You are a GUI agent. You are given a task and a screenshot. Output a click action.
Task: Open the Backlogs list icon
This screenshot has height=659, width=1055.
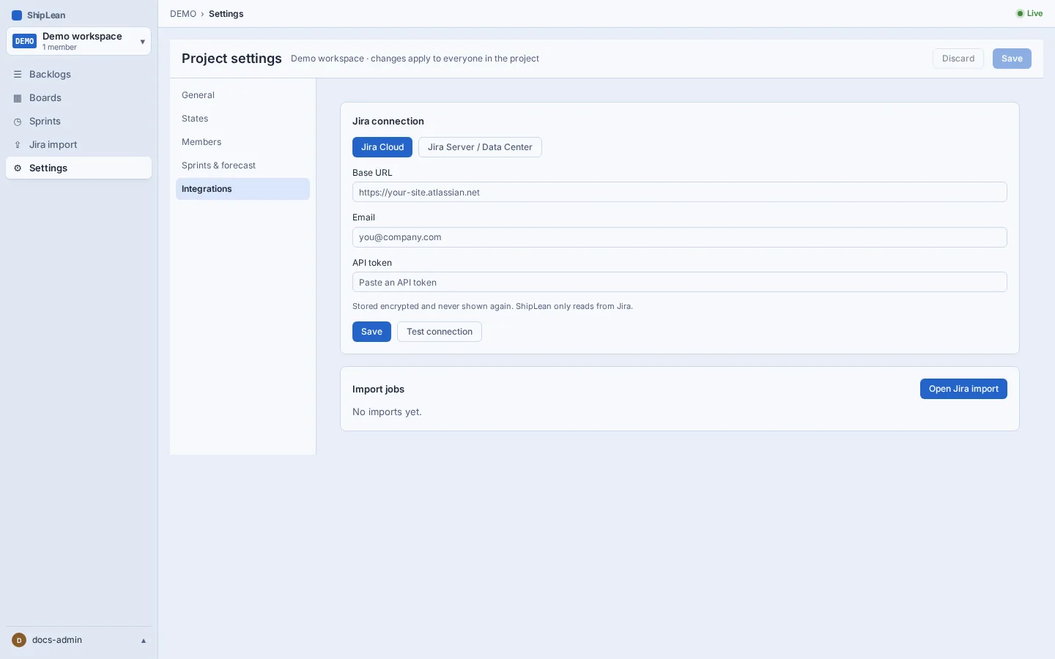pos(18,75)
